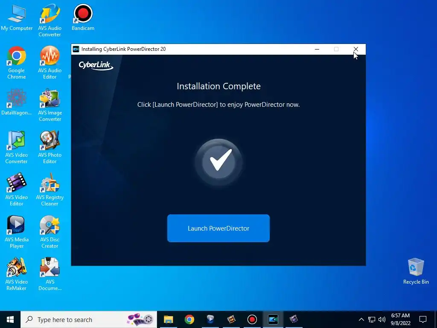Image resolution: width=437 pixels, height=328 pixels.
Task: Open the media player taskbar icon
Action: tap(210, 319)
